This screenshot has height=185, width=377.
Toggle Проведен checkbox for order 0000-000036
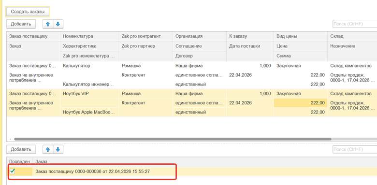point(13,171)
